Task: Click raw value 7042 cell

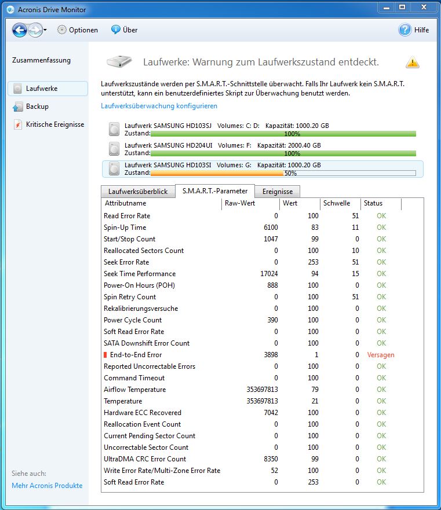Action: [271, 413]
